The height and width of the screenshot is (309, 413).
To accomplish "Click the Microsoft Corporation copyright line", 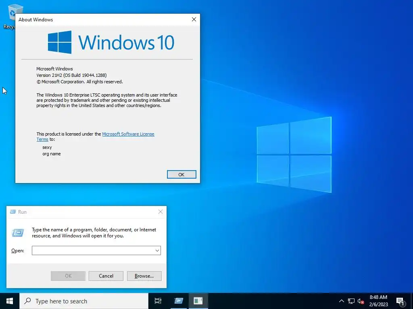I will pos(79,82).
